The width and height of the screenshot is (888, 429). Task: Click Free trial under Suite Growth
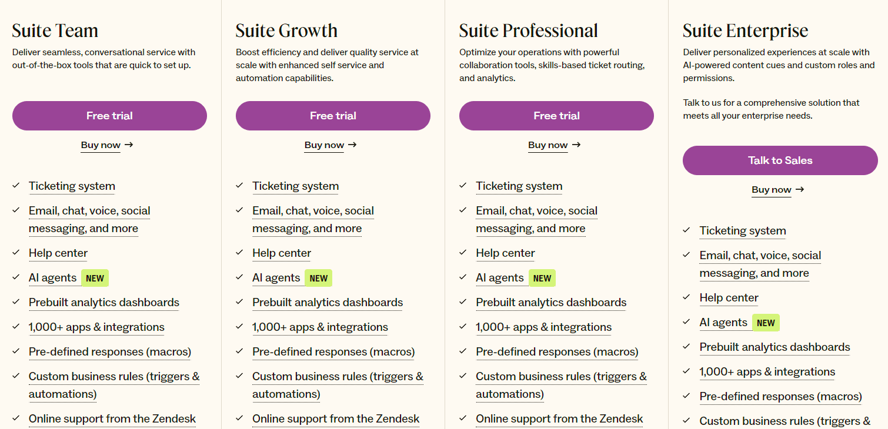click(333, 116)
